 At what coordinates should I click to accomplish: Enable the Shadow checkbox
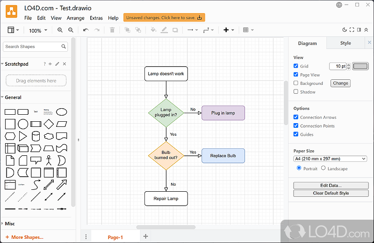[x=296, y=92]
